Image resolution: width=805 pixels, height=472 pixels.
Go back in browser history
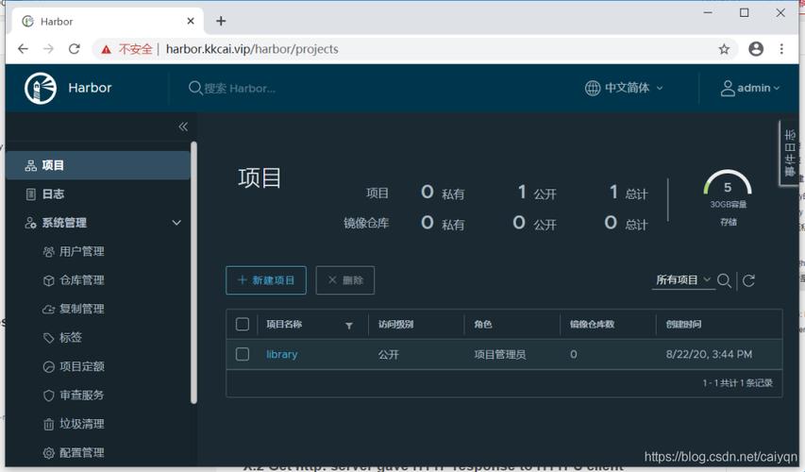(x=23, y=49)
